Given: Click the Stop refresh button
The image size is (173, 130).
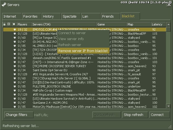Looking at the screenshot, I should (x=135, y=115).
